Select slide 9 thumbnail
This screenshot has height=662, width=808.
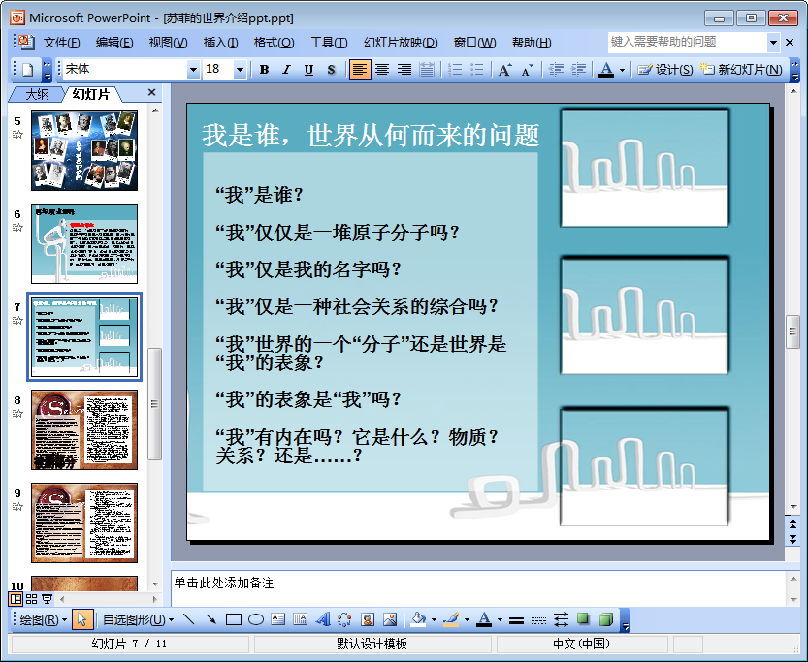pos(84,522)
